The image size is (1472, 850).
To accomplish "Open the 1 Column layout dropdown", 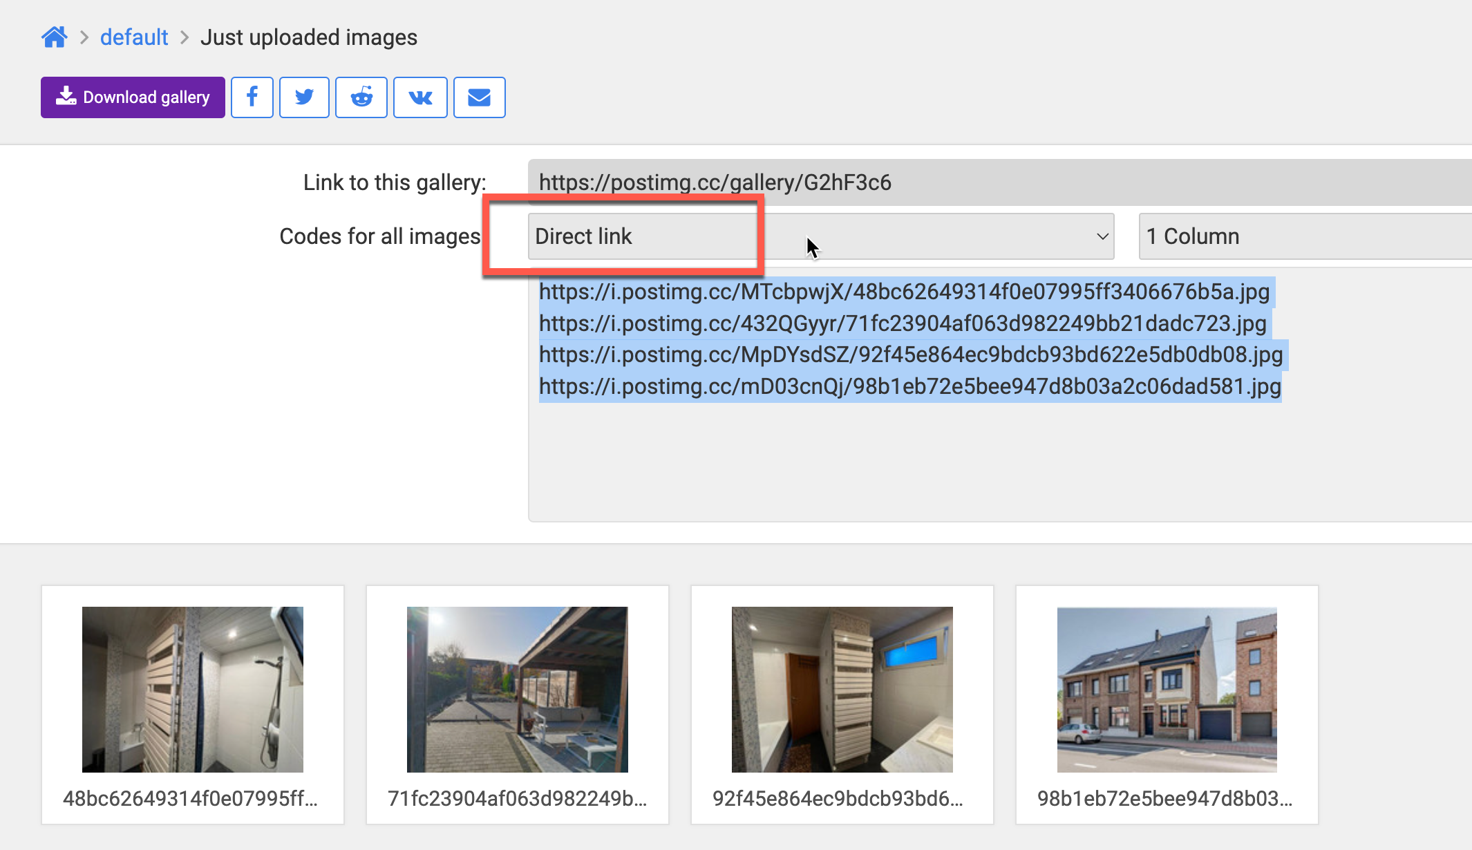I will coord(1305,236).
